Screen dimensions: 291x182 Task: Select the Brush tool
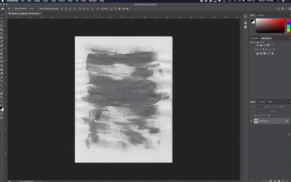click(1, 50)
